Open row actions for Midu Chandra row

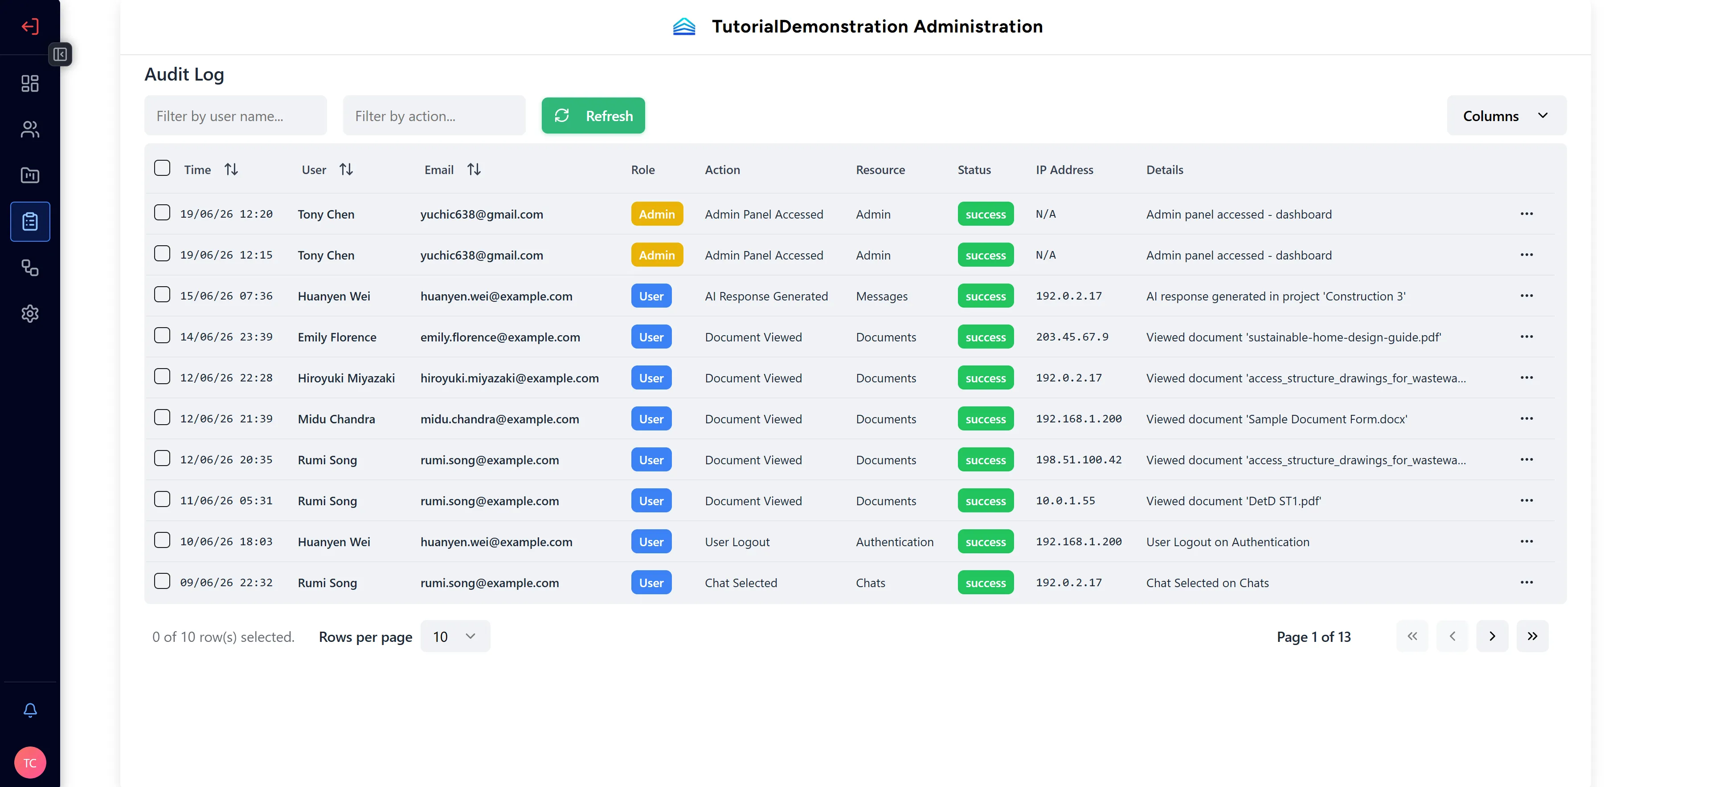(1526, 418)
